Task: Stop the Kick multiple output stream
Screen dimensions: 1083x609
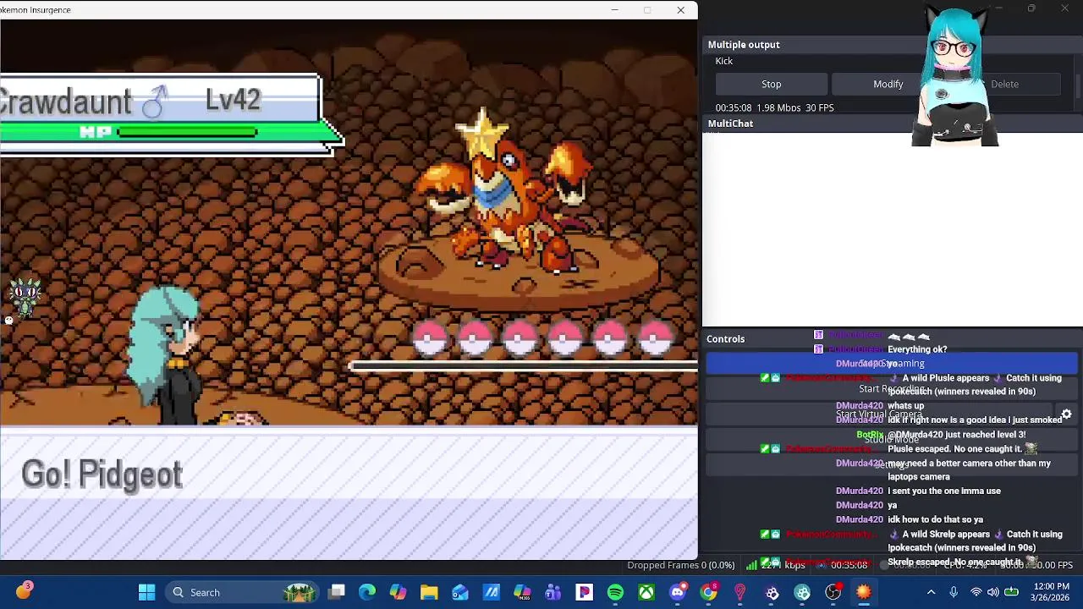Action: pyautogui.click(x=771, y=84)
